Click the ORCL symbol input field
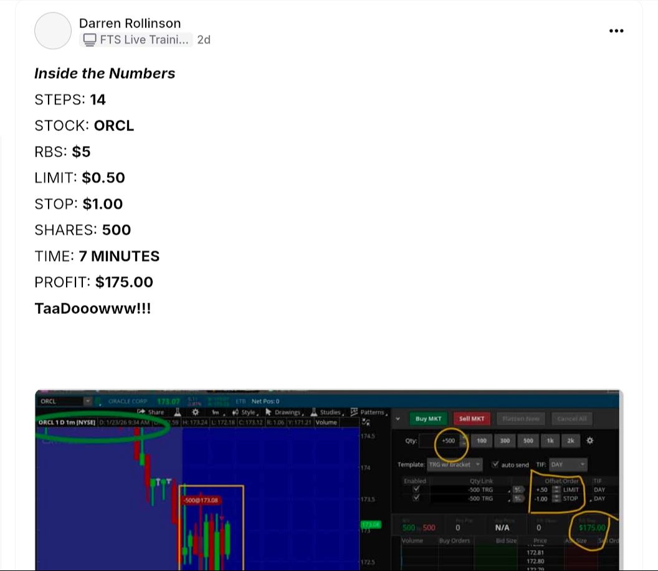The width and height of the screenshot is (658, 571). [60, 401]
